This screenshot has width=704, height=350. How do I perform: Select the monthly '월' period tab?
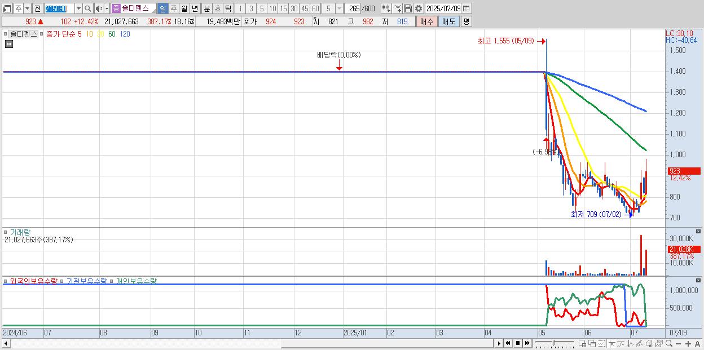pos(184,8)
